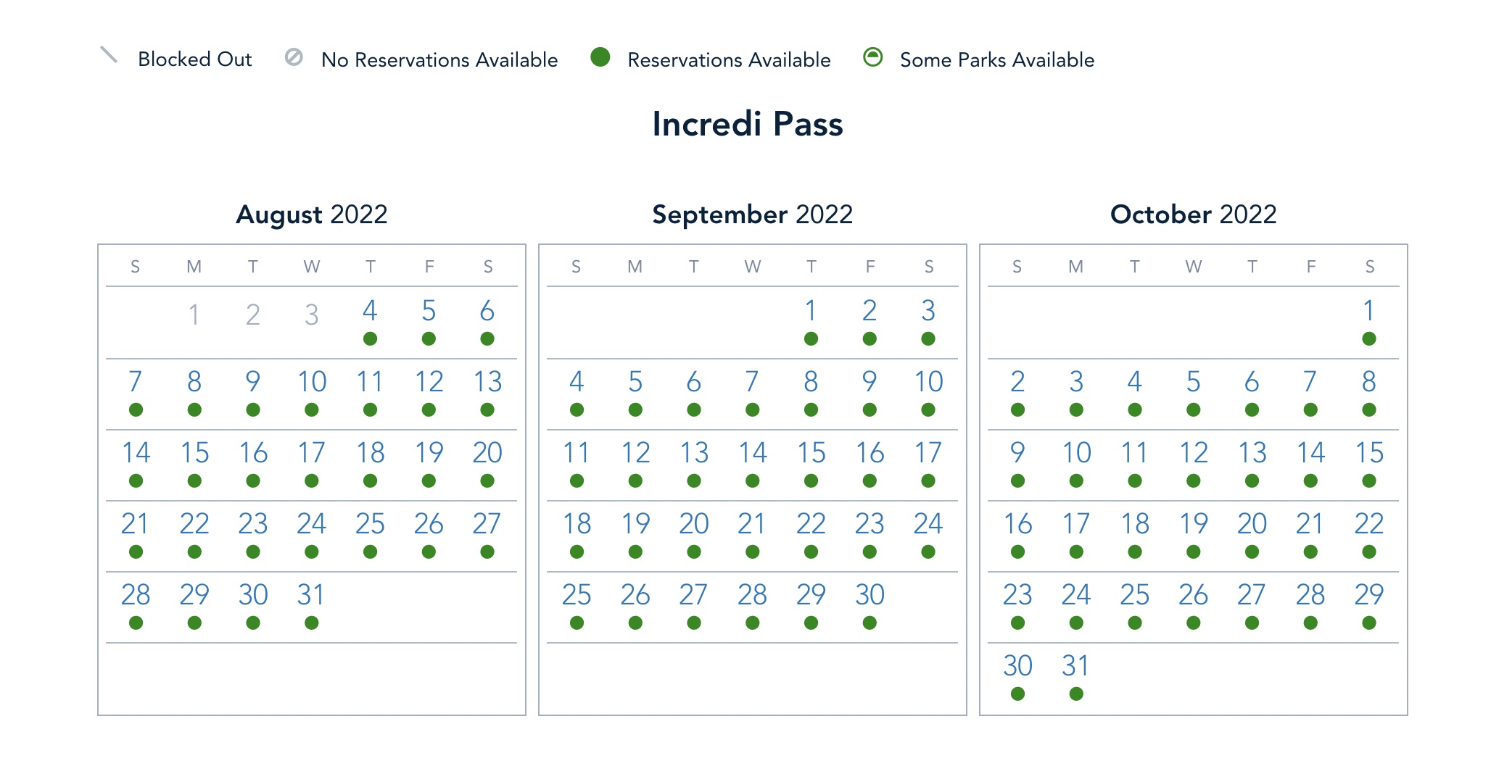1491x774 pixels.
Task: Click the No Reservations Available legend icon
Action: (294, 57)
